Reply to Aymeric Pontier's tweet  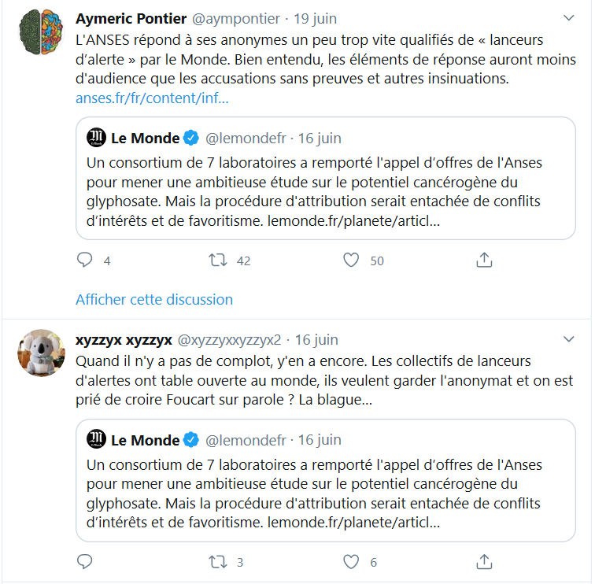point(85,260)
